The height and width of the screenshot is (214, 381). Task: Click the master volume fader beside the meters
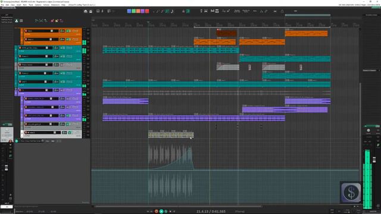click(374, 160)
